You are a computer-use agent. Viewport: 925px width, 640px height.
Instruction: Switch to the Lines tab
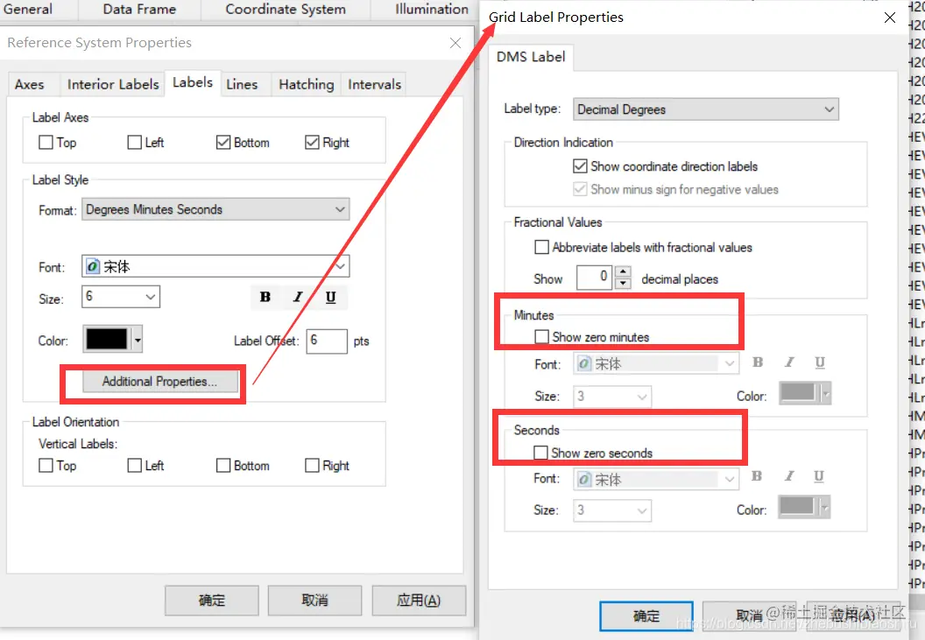click(242, 84)
